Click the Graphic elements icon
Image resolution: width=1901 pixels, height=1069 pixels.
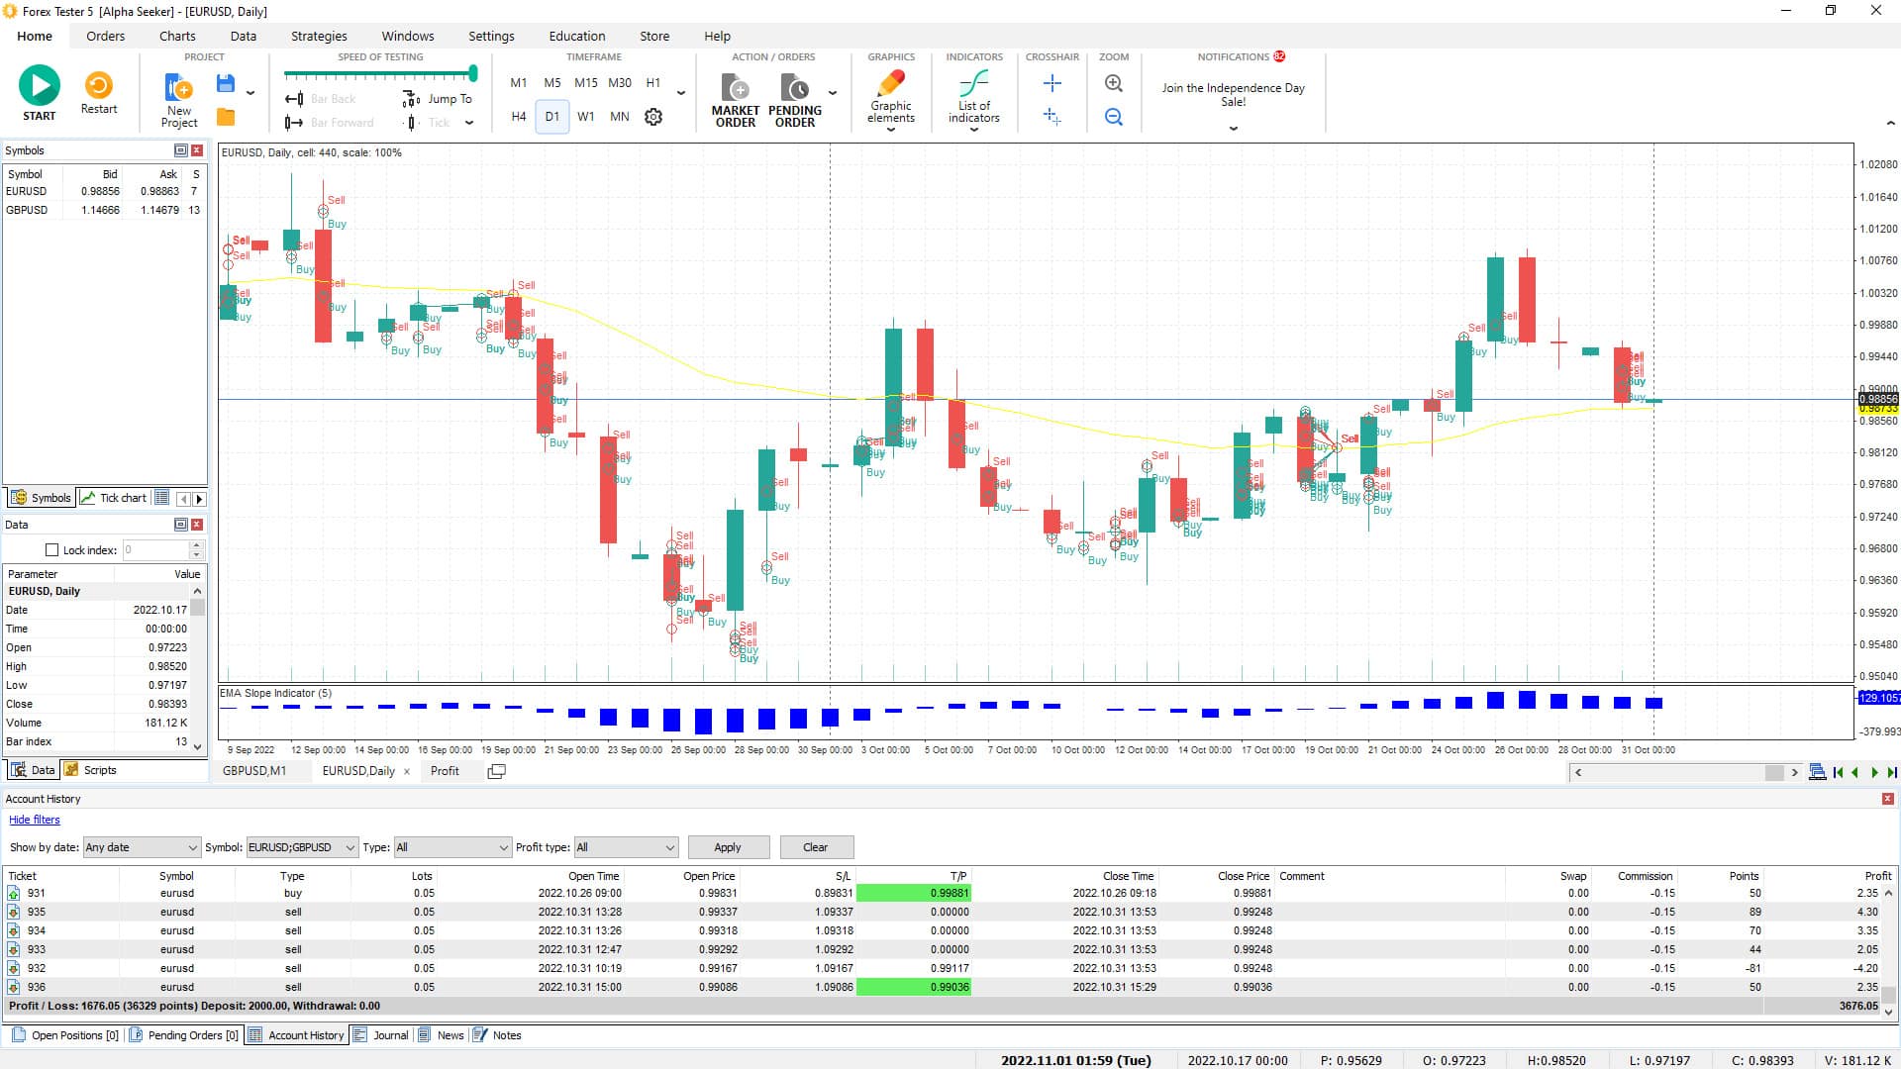tap(890, 96)
